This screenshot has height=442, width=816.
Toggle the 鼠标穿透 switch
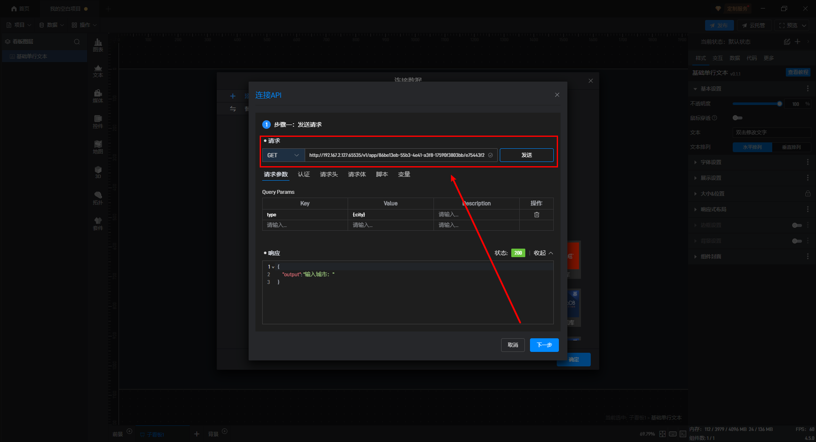point(737,118)
